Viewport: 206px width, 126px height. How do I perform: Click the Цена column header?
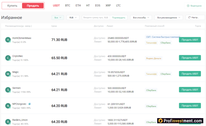tap(54, 26)
